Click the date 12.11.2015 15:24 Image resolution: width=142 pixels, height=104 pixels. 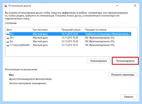(70, 41)
